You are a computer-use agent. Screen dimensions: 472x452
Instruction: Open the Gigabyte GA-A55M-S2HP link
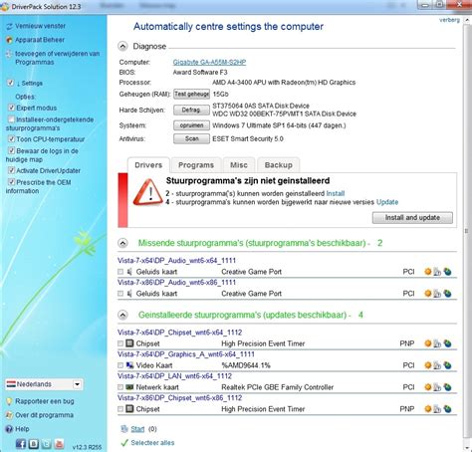[x=209, y=62]
